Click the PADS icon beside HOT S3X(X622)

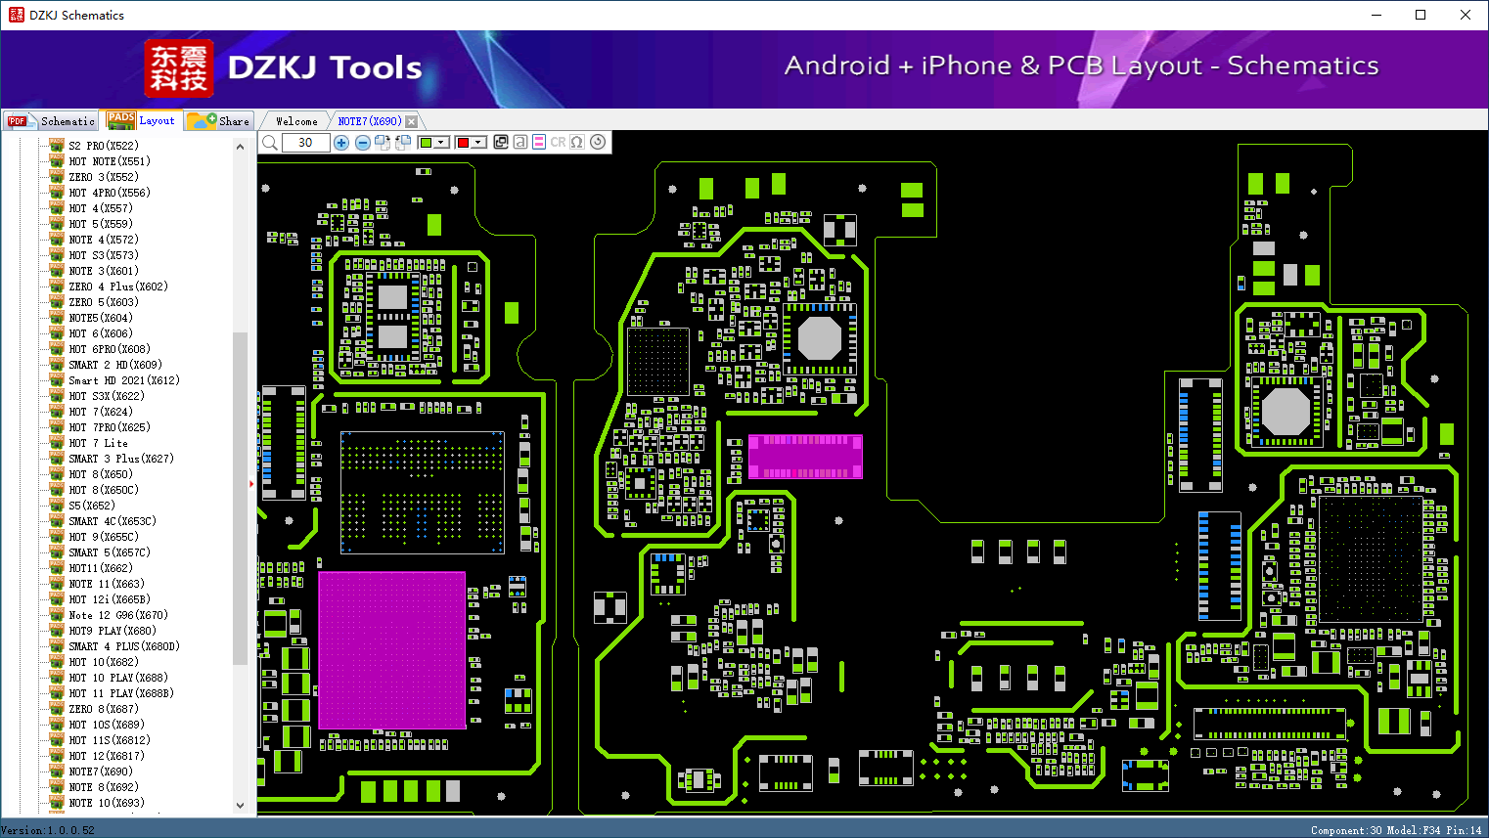[57, 396]
